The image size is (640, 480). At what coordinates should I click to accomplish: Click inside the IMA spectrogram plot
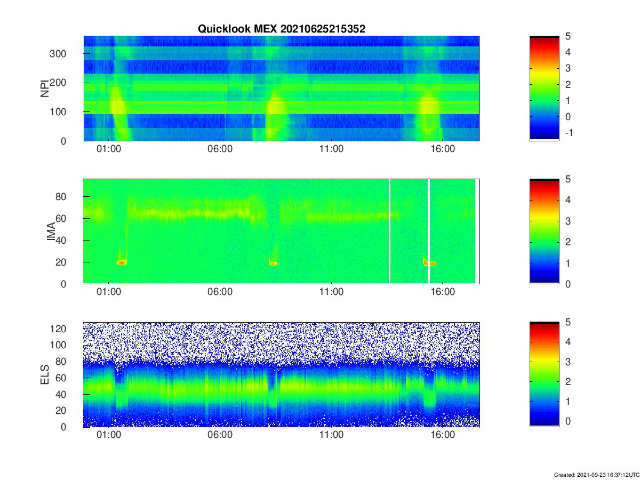(x=282, y=231)
